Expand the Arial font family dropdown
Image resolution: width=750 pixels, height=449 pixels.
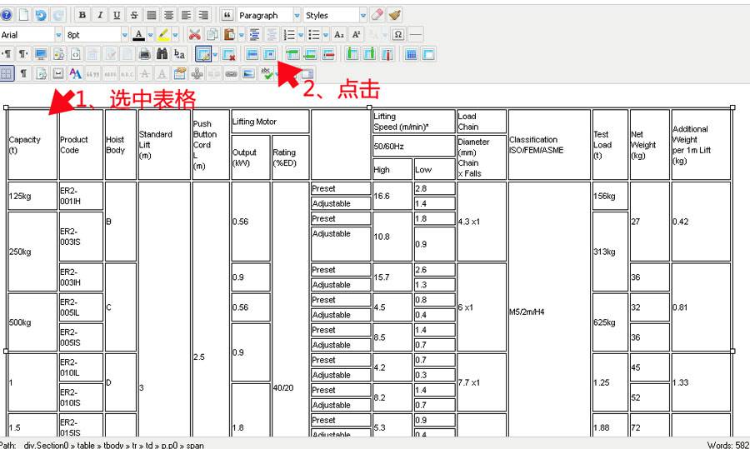click(58, 35)
